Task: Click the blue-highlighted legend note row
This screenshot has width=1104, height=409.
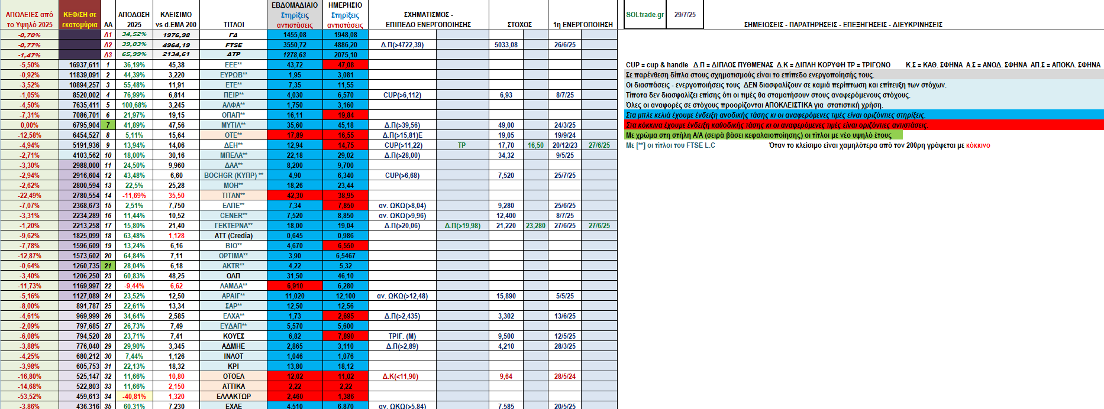Action: 864,115
